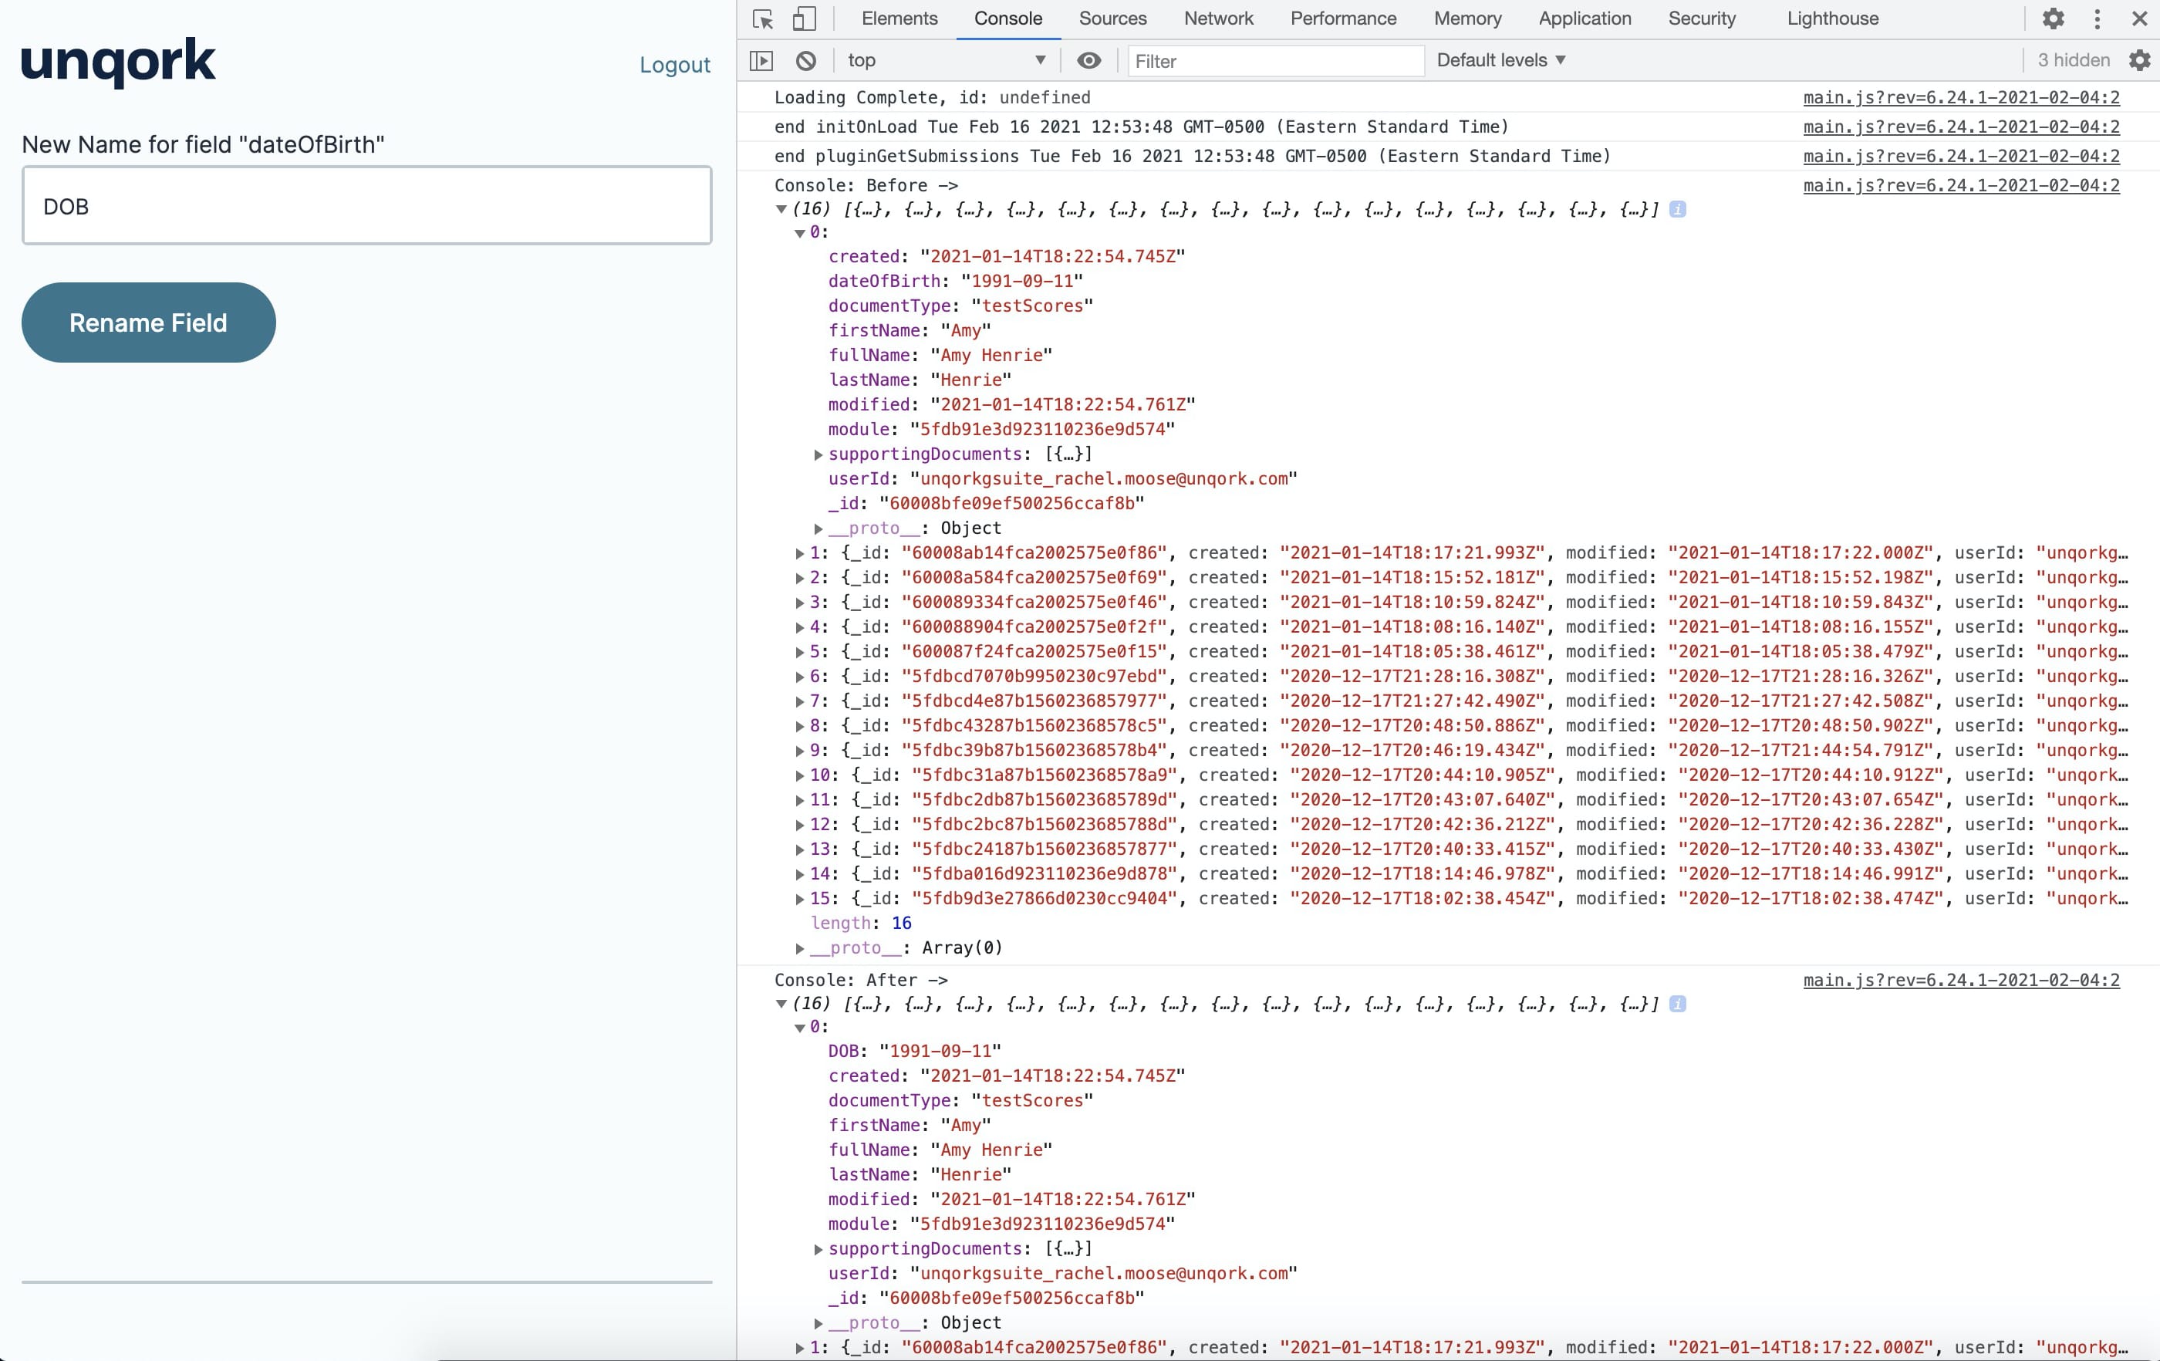Open DevTools settings gear icon
The height and width of the screenshot is (1361, 2160).
click(x=2054, y=19)
